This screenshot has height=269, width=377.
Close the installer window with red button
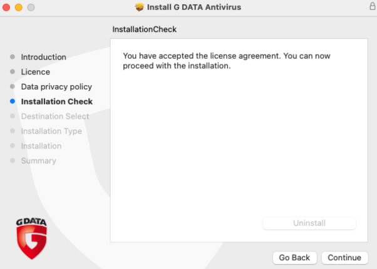pyautogui.click(x=7, y=7)
